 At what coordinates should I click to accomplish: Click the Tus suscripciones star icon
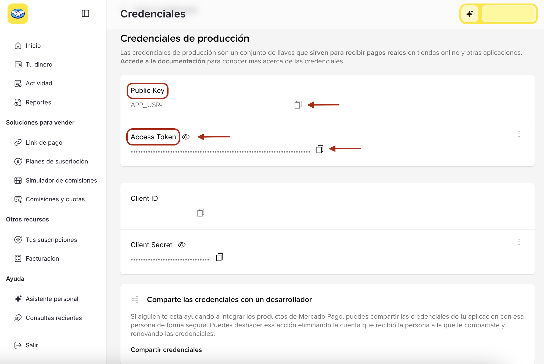tap(18, 240)
